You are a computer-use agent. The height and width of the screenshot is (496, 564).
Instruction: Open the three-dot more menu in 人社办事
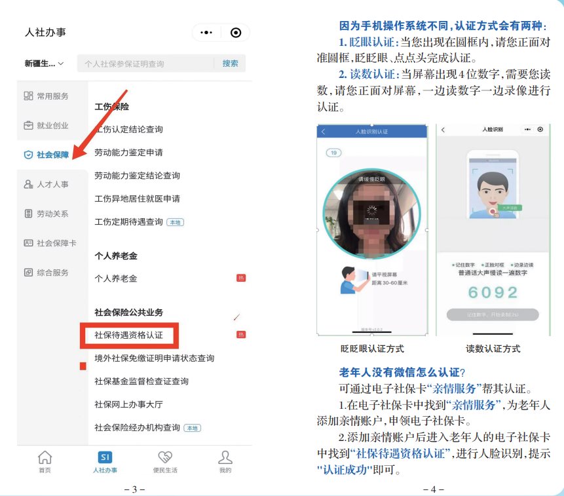[x=206, y=33]
